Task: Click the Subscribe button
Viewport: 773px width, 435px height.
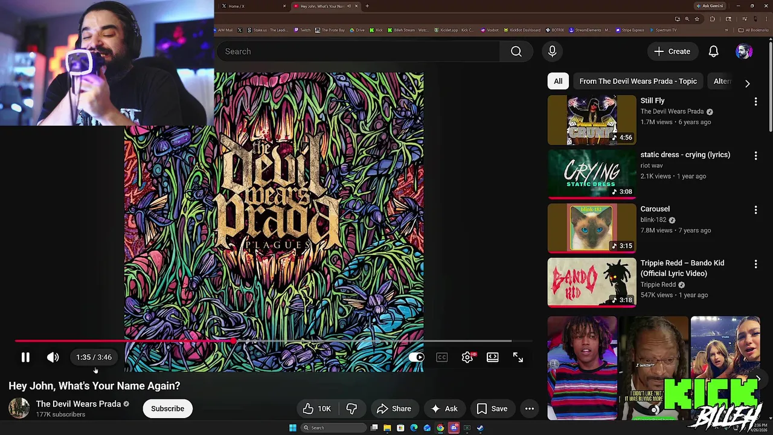Action: click(x=167, y=408)
